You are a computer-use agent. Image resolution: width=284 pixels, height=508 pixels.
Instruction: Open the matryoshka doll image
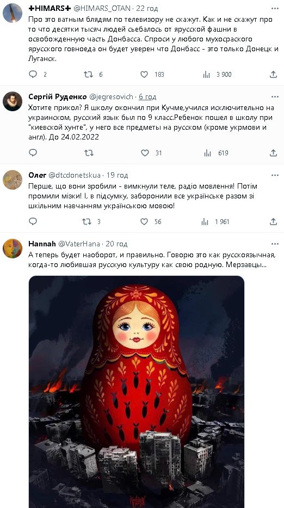point(137,392)
